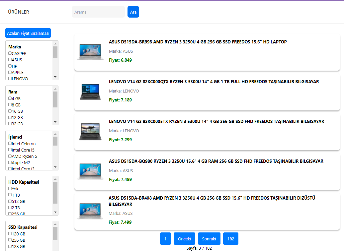Image resolution: width=344 pixels, height=251 pixels.
Task: Open the ASUS D515DA-BR998 laptop thumbnail
Action: pyautogui.click(x=90, y=52)
